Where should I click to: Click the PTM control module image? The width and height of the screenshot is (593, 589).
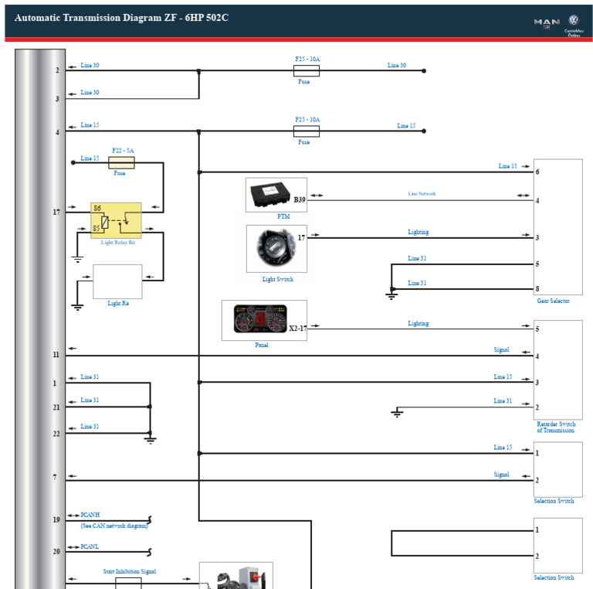click(x=270, y=195)
